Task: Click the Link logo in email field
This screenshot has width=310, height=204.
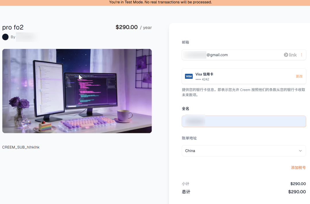Action: tap(290, 55)
